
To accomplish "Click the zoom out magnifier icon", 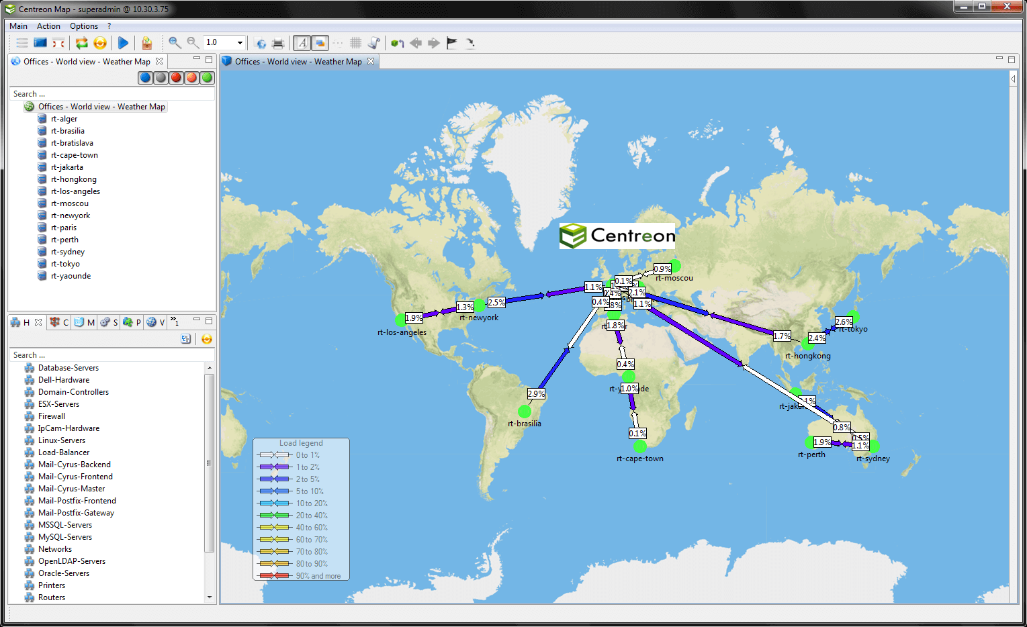I will point(191,43).
